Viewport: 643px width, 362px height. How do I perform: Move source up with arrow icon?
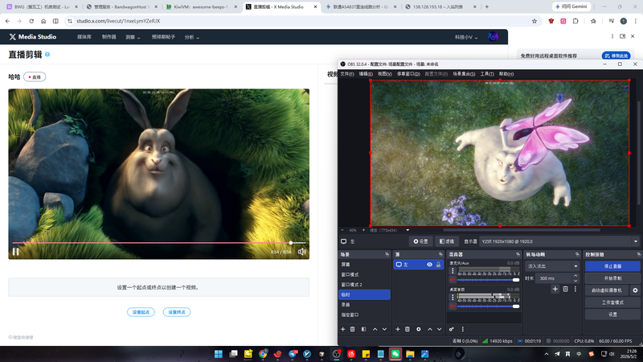click(430, 329)
